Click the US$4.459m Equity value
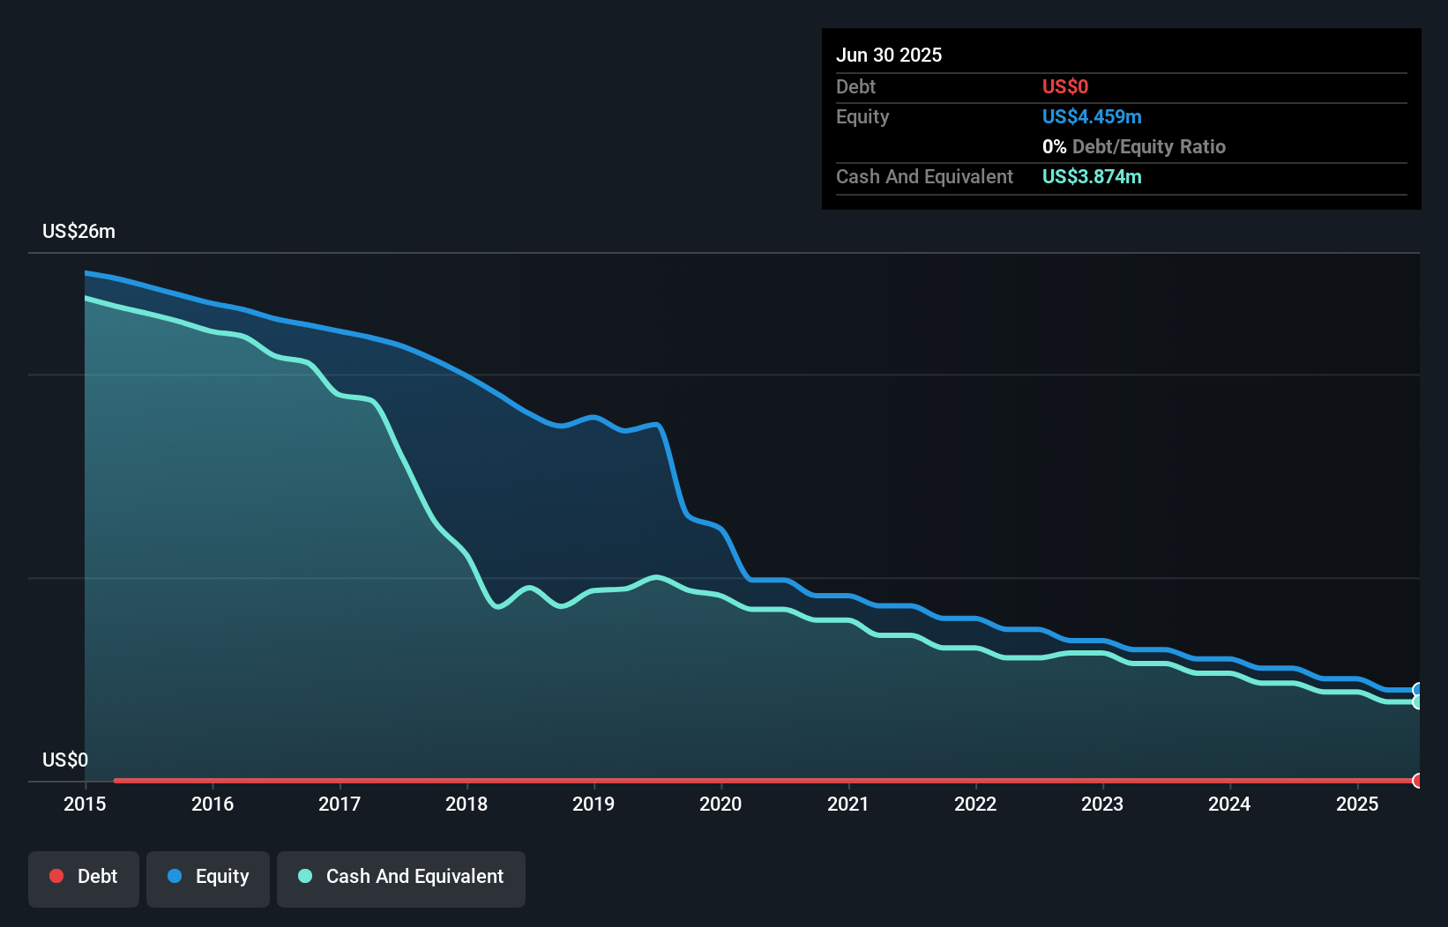The height and width of the screenshot is (927, 1448). click(1092, 116)
